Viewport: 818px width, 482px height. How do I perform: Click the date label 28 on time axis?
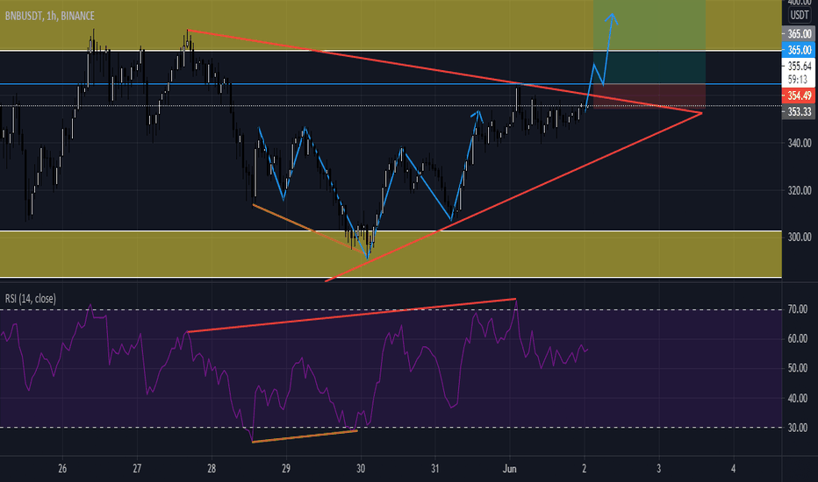[212, 469]
